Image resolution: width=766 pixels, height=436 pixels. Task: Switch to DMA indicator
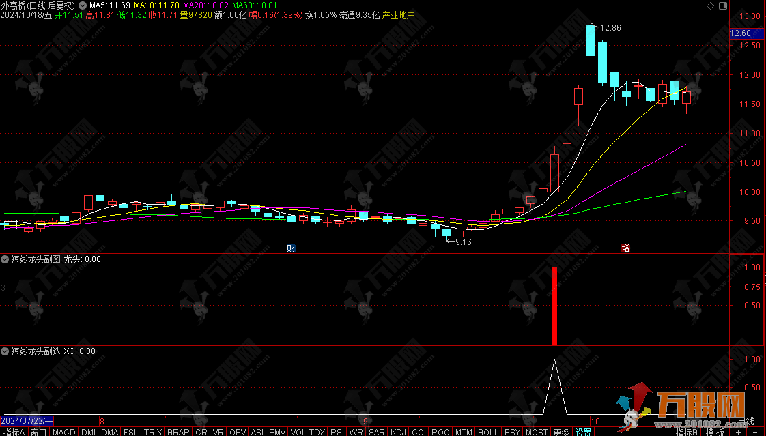110,432
